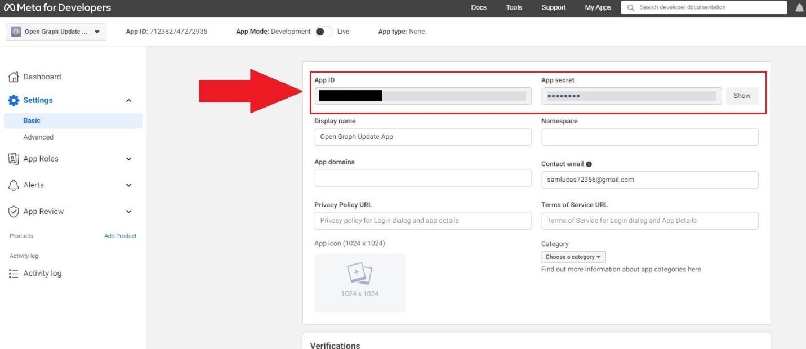This screenshot has height=349, width=806.
Task: Click the 'App type: None' text
Action: click(x=402, y=32)
